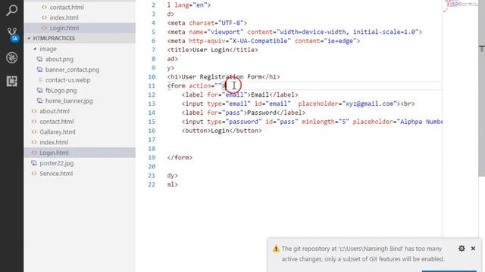This screenshot has width=485, height=272.
Task: Click line number 11 in gutter
Action: click(152, 85)
